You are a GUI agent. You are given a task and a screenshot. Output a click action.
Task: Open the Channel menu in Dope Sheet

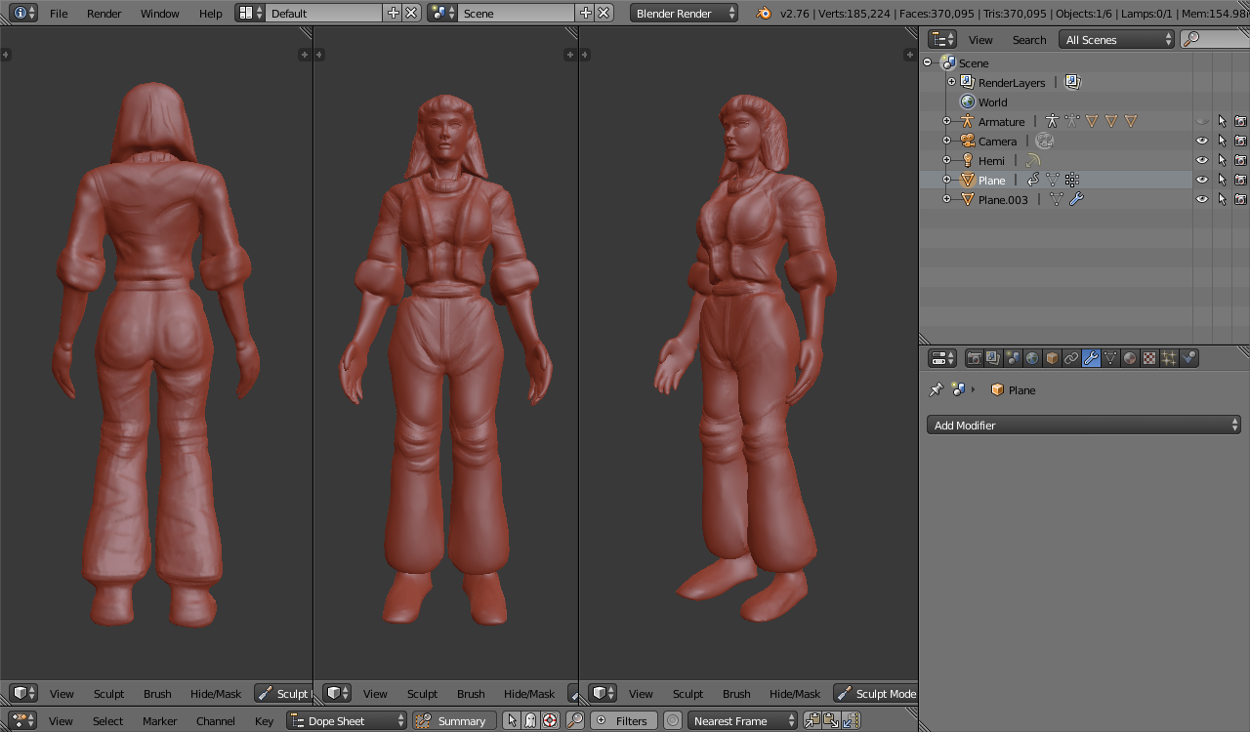tap(216, 720)
